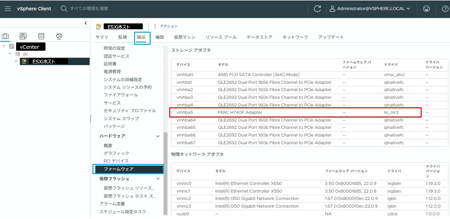
Task: Click vmw_ahci driver cell
Action: 394,75
